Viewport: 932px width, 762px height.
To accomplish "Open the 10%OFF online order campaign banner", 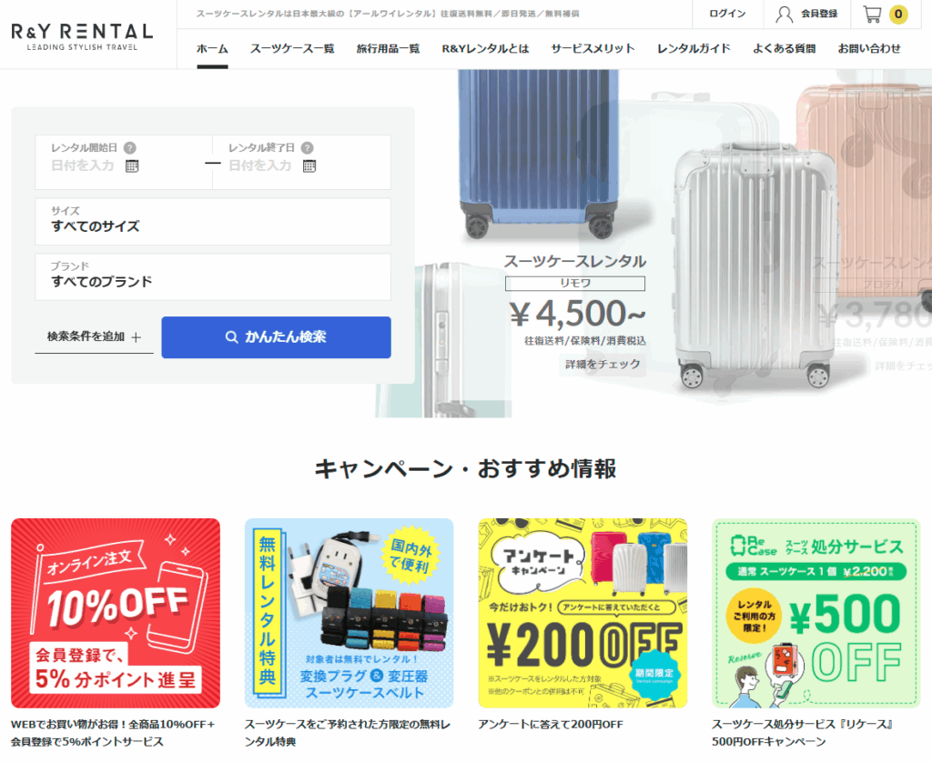I will click(x=116, y=613).
